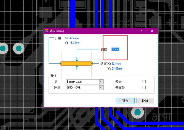Image resolution: width=184 pixels, height=130 pixels.
Task: Close the 轨迹 dialog
Action: click(x=152, y=31)
